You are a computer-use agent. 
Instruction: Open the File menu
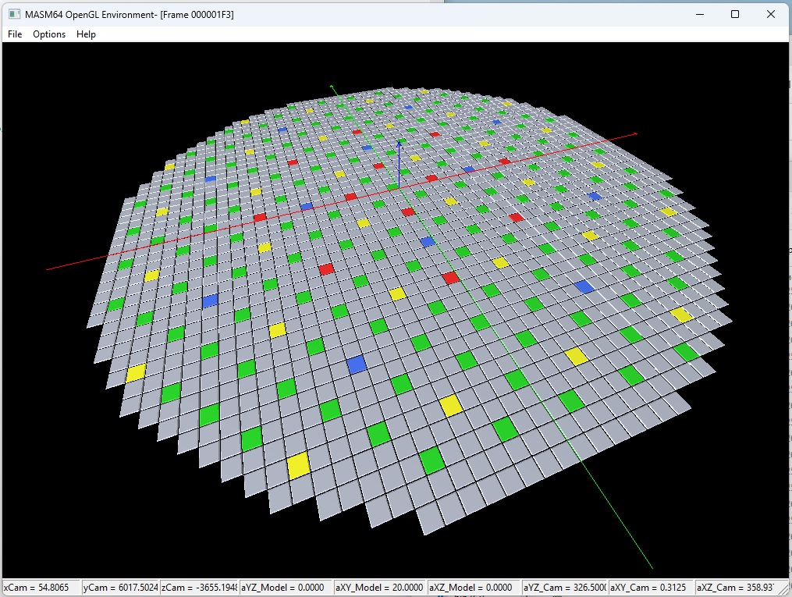[x=15, y=34]
